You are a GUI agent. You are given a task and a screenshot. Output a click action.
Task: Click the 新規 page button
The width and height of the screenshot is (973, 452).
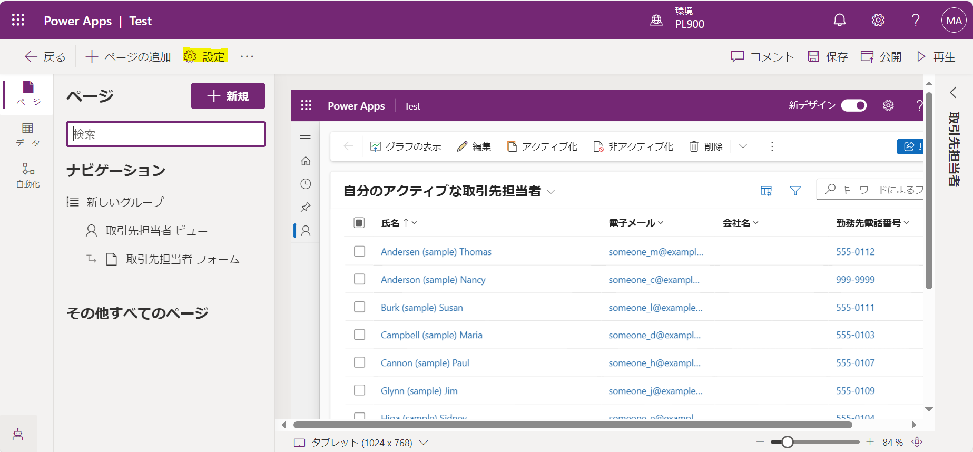[228, 96]
